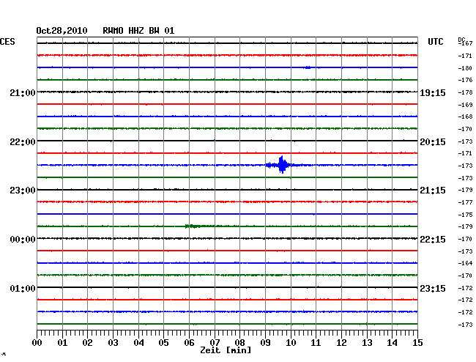The image size is (476, 362).
Task: Select the station label RWMO HHZ BW 01
Action: [x=138, y=31]
